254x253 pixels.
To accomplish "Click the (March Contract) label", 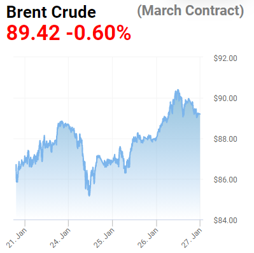I will point(190,11).
